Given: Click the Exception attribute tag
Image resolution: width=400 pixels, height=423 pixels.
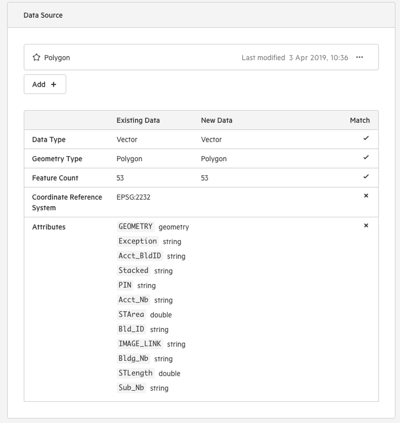Looking at the screenshot, I should coord(138,241).
